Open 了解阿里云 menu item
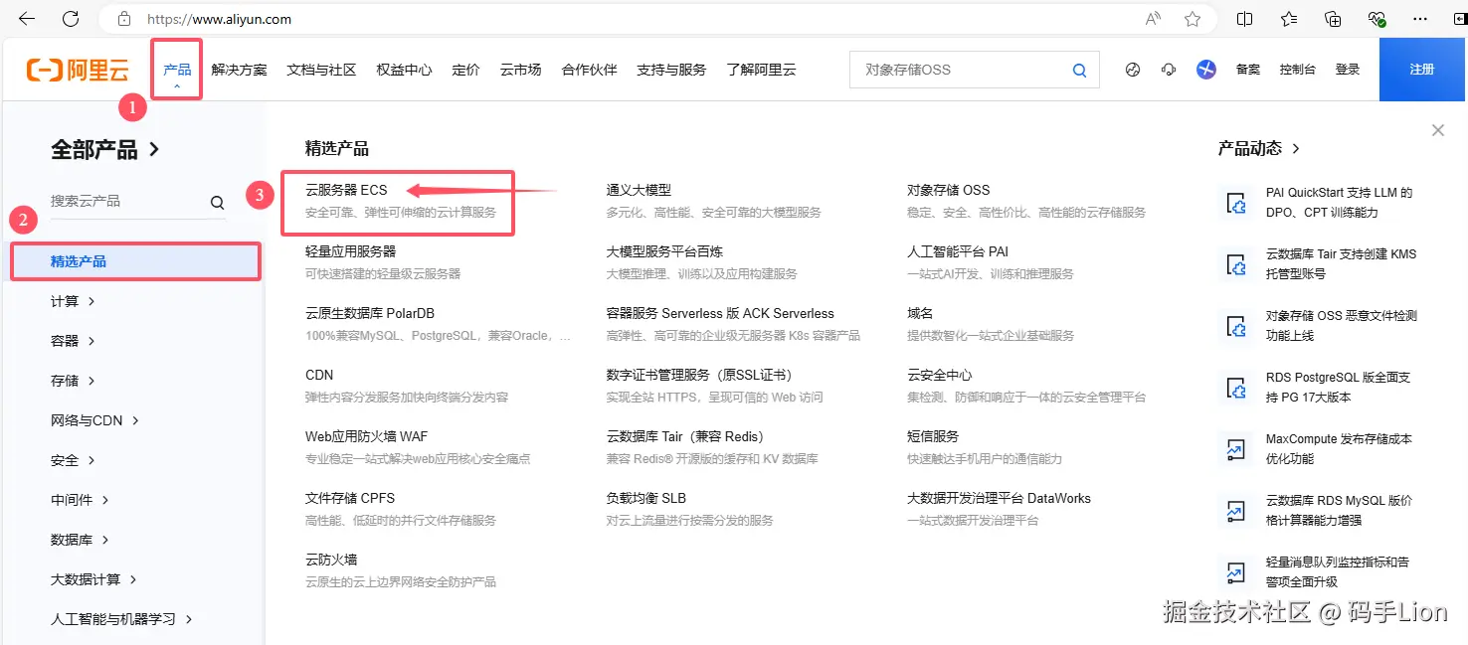This screenshot has height=645, width=1468. coord(761,70)
